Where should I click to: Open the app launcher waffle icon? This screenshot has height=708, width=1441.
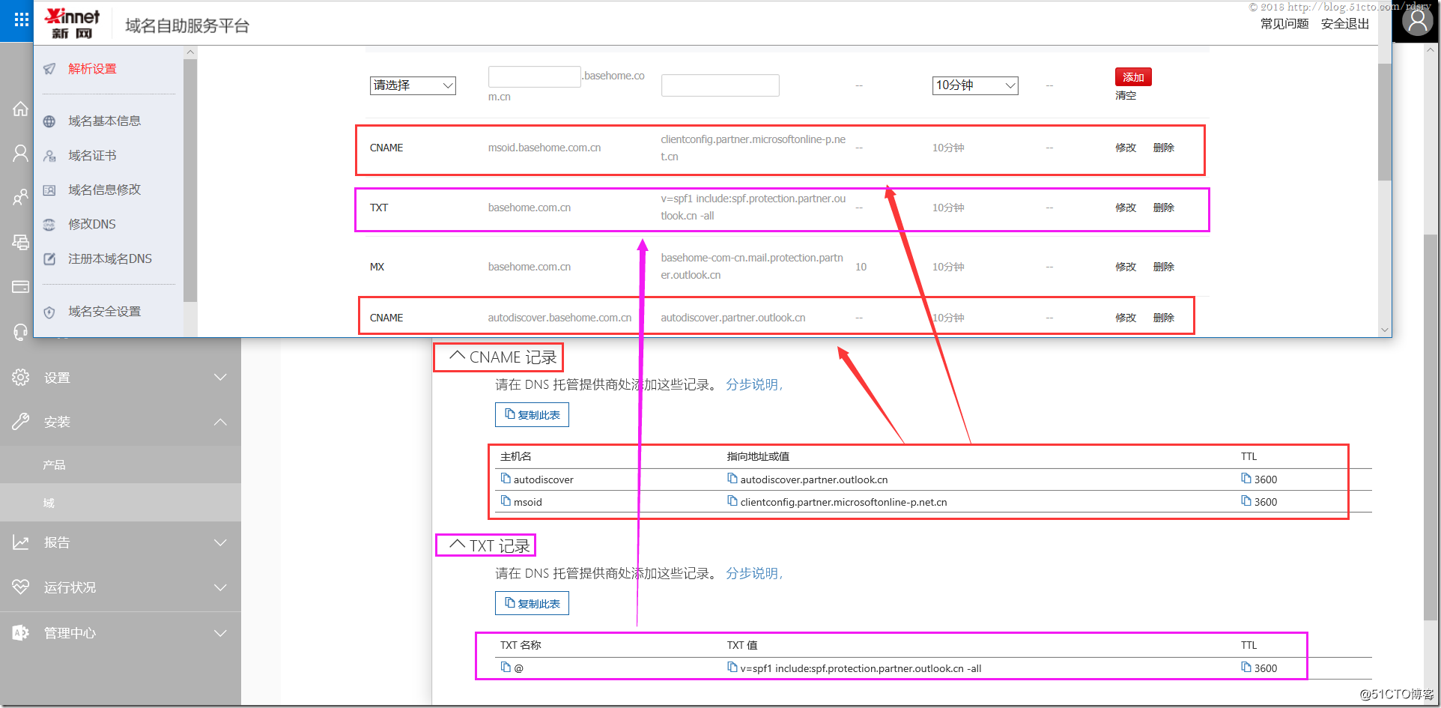[x=22, y=20]
